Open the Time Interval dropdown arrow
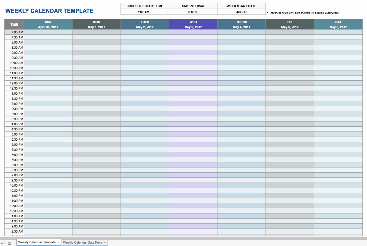Screen dimensions: 367x246 click(x=216, y=11)
